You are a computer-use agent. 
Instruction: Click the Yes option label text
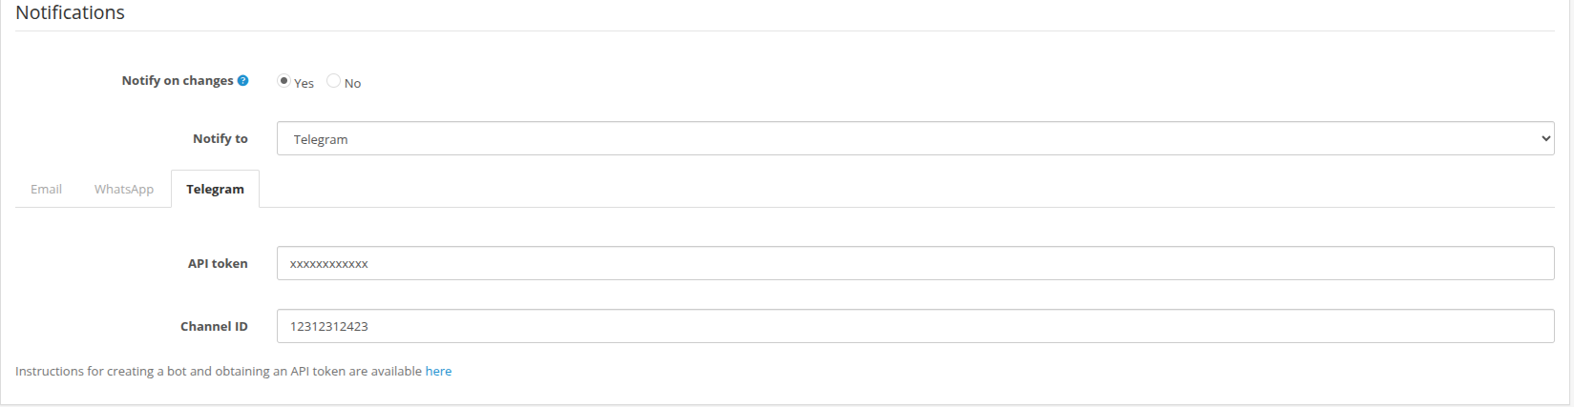pyautogui.click(x=304, y=84)
